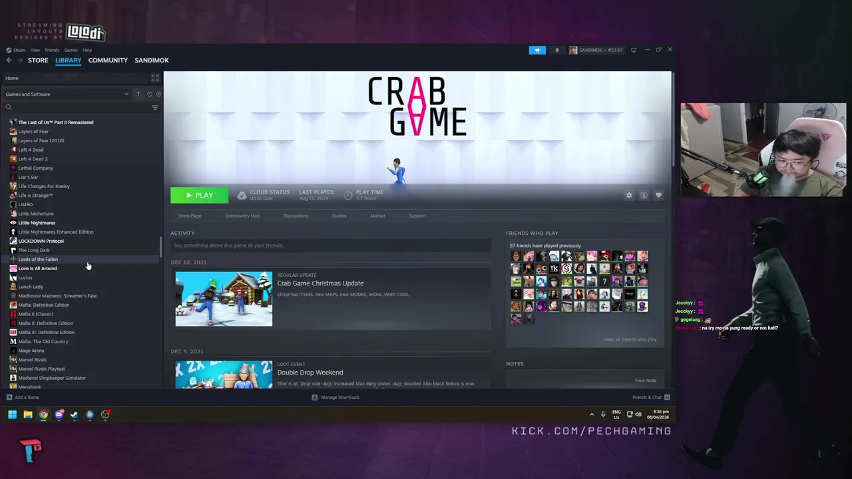Click the Home row in the library sidebar
The height and width of the screenshot is (479, 852).
point(75,78)
